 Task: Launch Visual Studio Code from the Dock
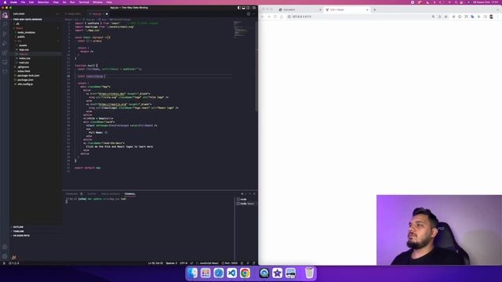click(x=232, y=273)
